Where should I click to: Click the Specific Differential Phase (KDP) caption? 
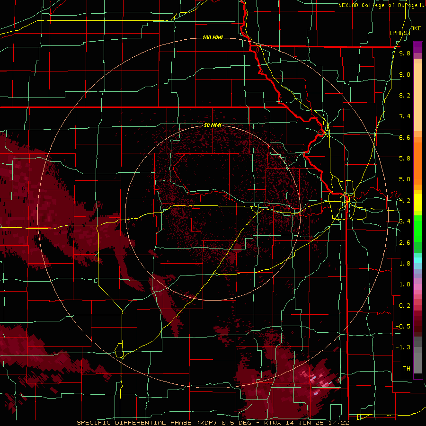pos(148,423)
